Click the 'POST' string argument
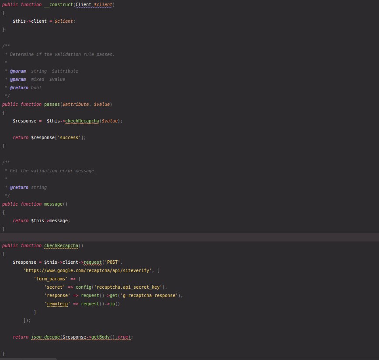Screen dimensions: 379x360 tap(112, 262)
